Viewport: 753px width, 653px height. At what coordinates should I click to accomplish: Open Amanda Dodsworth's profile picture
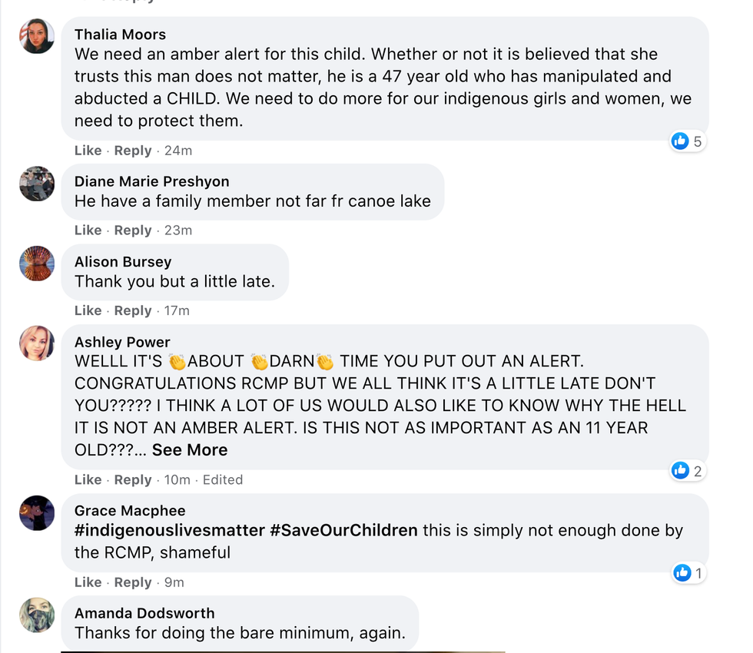(37, 615)
